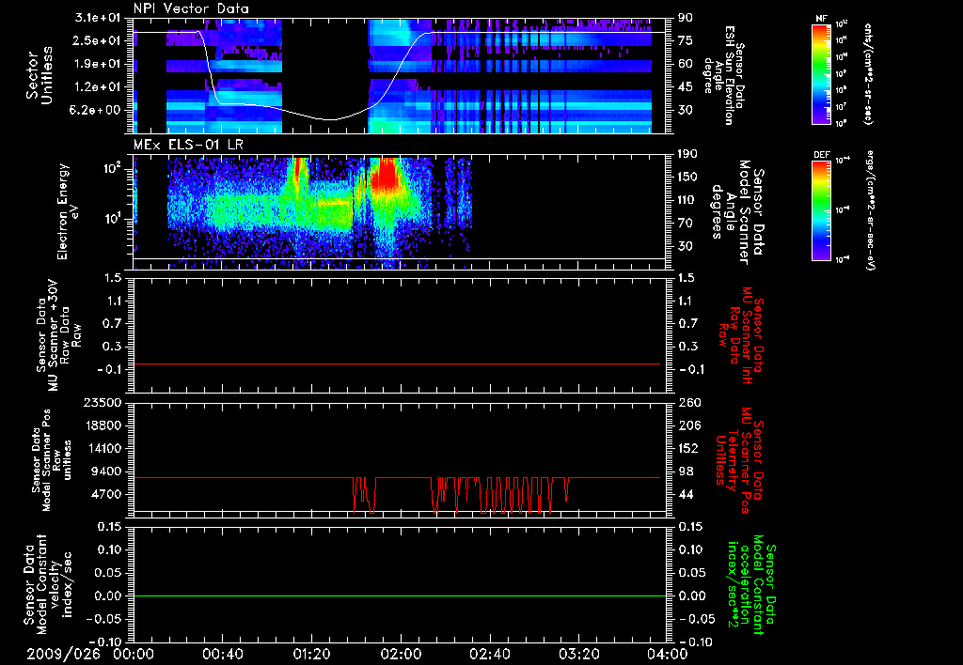Click the 14100 scanner position tick label
The width and height of the screenshot is (963, 665).
(103, 448)
